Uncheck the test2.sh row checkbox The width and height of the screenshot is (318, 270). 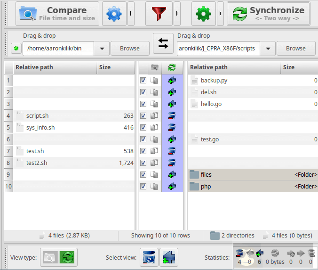click(x=143, y=163)
